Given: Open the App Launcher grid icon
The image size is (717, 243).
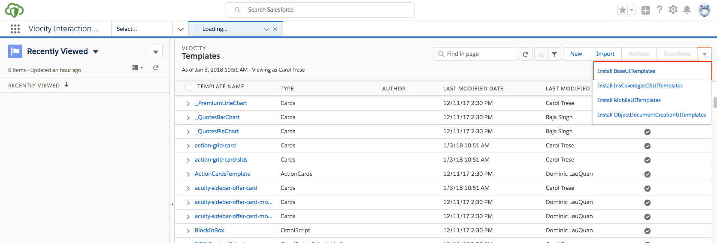Looking at the screenshot, I should pyautogui.click(x=15, y=29).
